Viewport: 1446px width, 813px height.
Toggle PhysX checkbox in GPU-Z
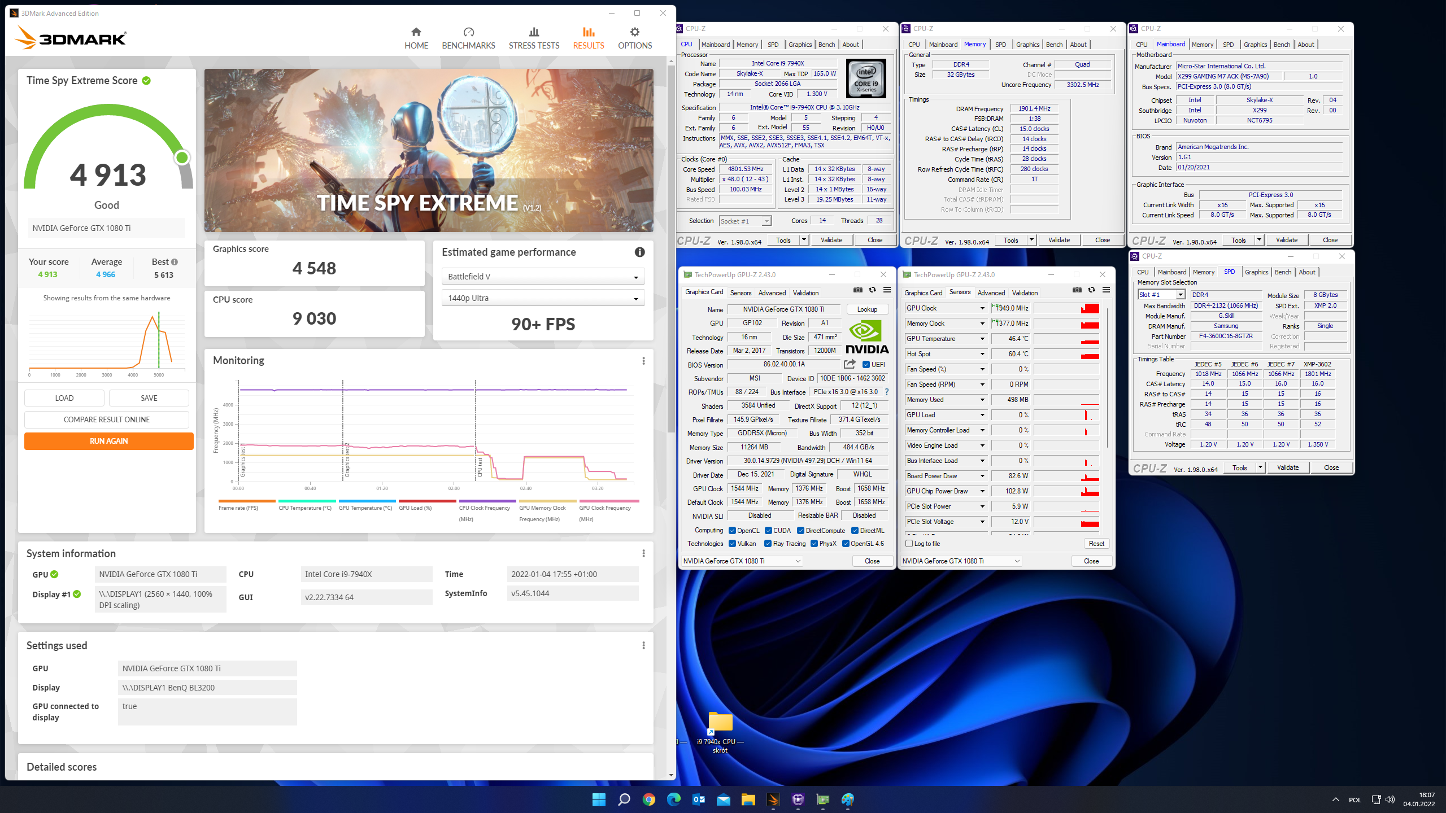pos(814,544)
